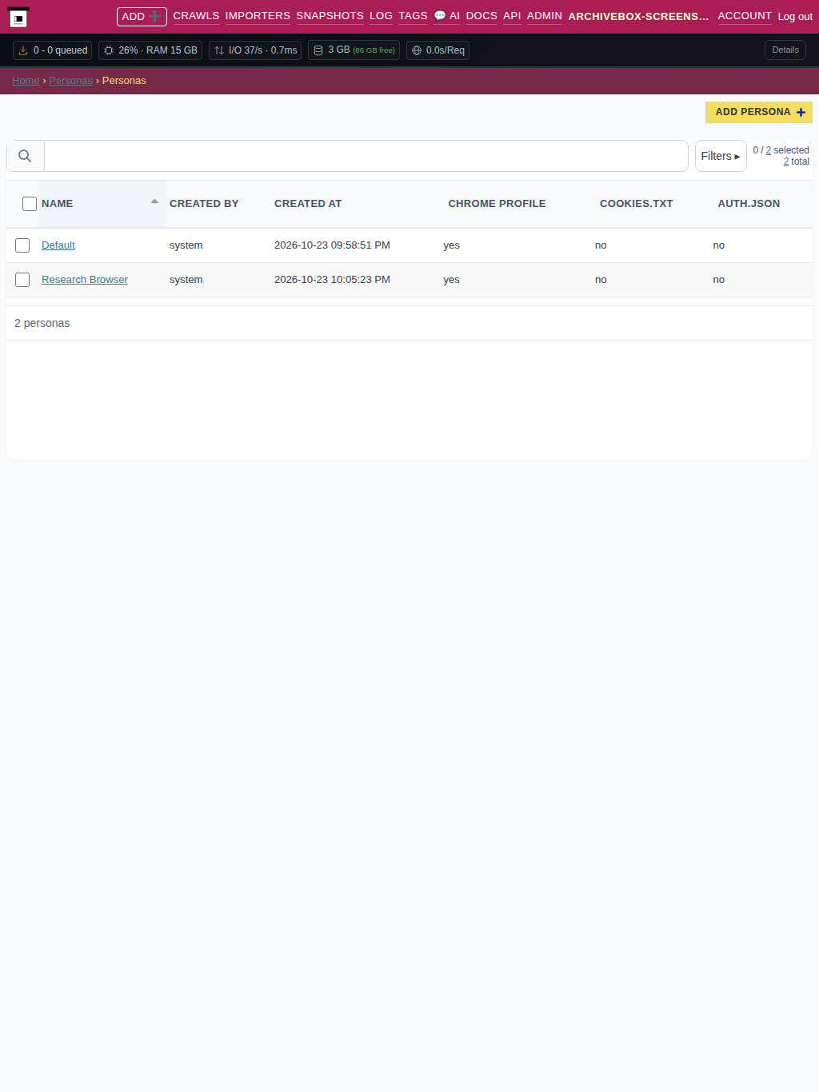The image size is (819, 1092).
Task: Check the Research Browser row checkbox
Action: (22, 280)
